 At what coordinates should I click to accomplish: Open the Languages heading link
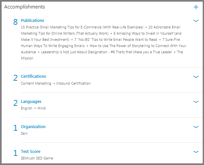[31, 102]
